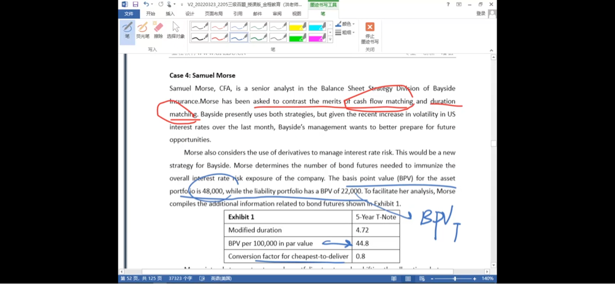Pick the yellow highlighter pen swatch
The width and height of the screenshot is (615, 284).
click(297, 26)
